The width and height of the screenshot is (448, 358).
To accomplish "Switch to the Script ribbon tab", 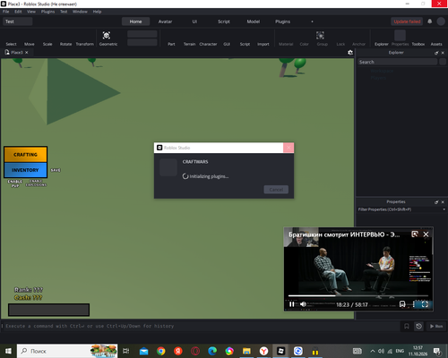I will pos(224,21).
